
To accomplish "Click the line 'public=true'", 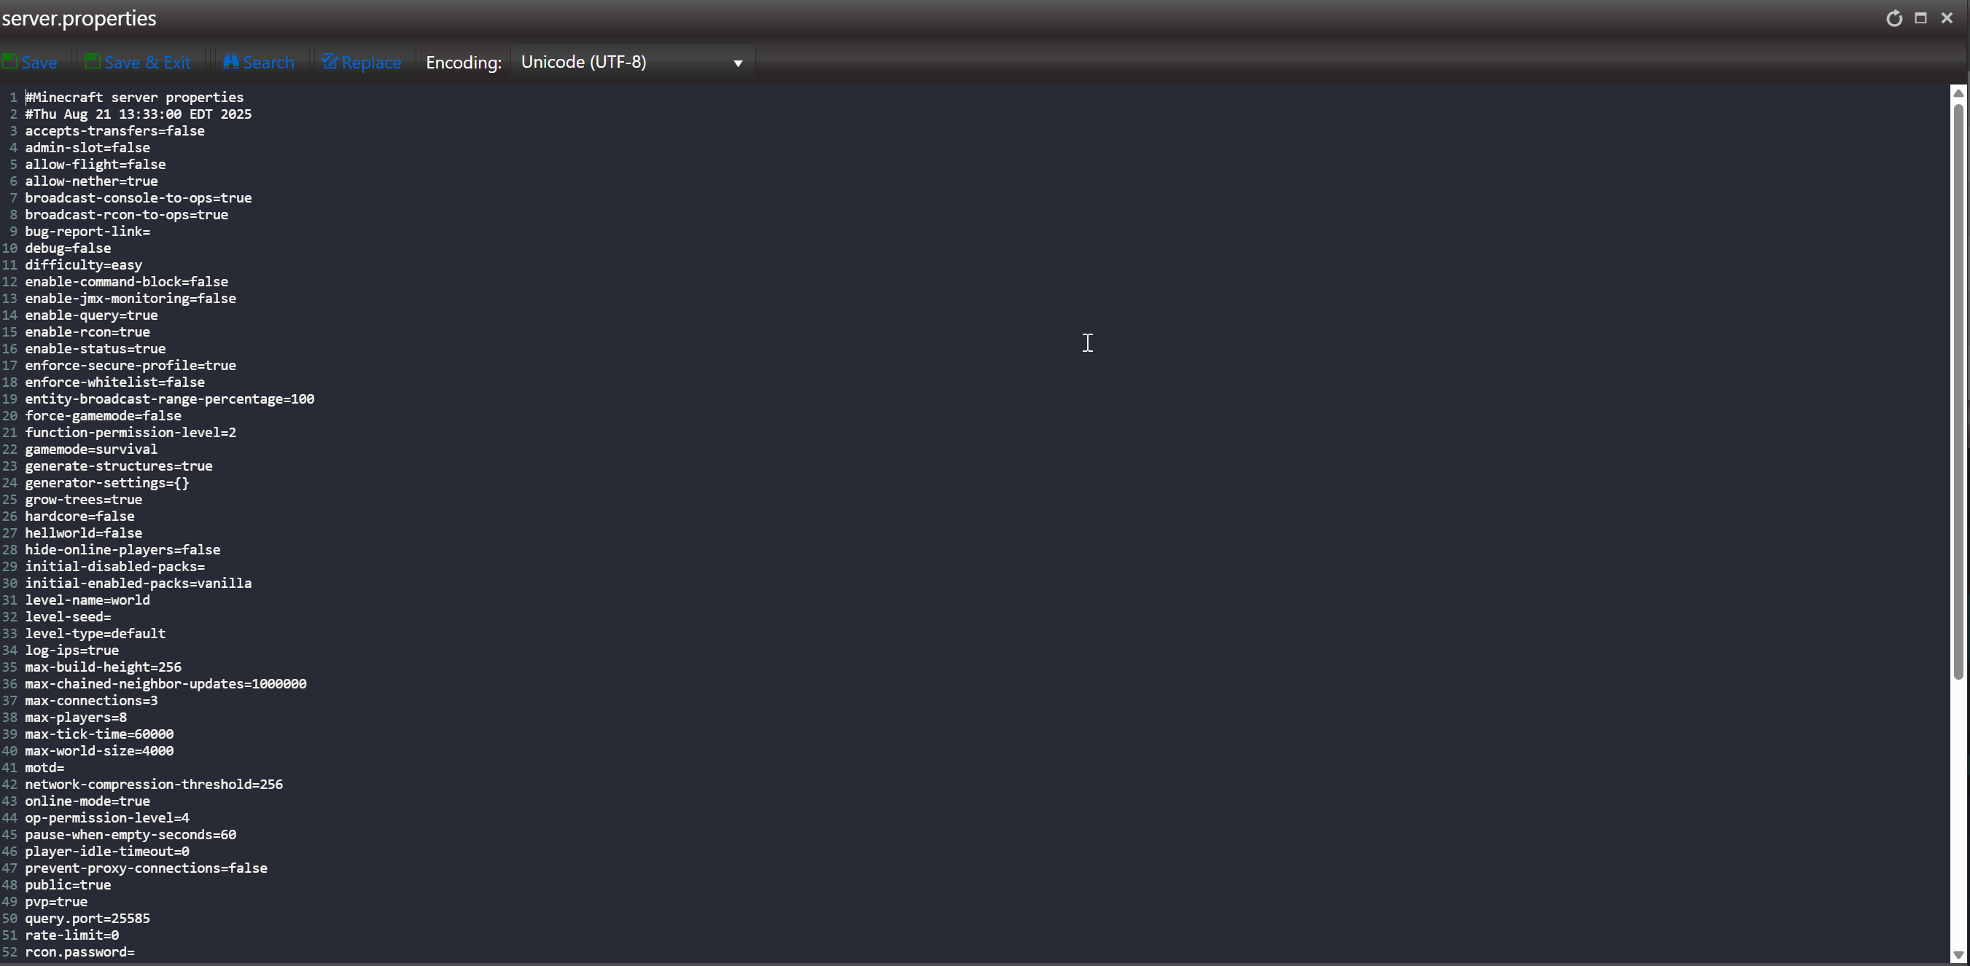I will 68,885.
